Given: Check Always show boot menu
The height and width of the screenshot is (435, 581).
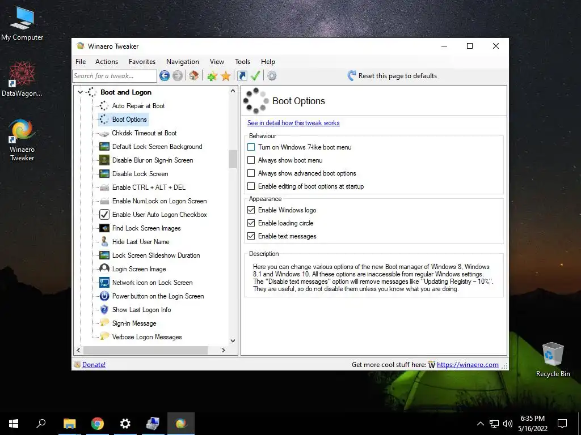Looking at the screenshot, I should click(x=251, y=160).
